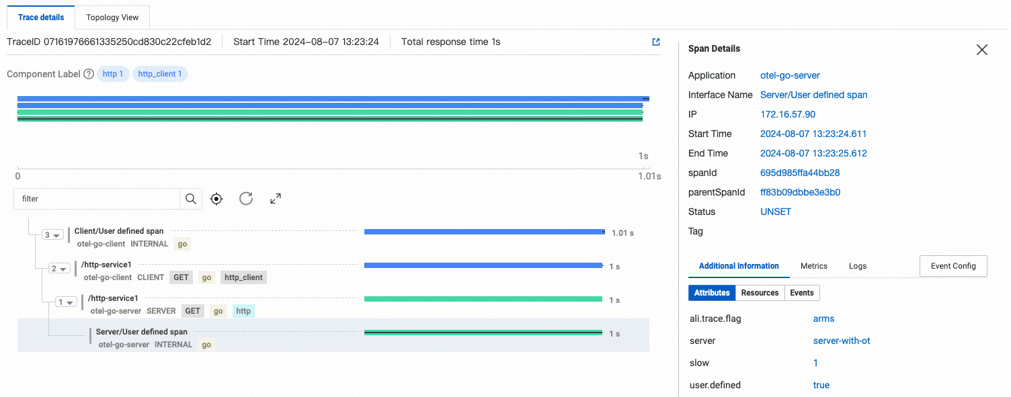The width and height of the screenshot is (1011, 397).
Task: Open the otel-go-server application link
Action: point(790,75)
